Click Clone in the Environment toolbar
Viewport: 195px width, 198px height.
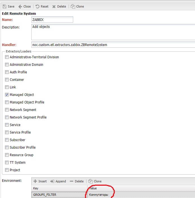point(95,181)
